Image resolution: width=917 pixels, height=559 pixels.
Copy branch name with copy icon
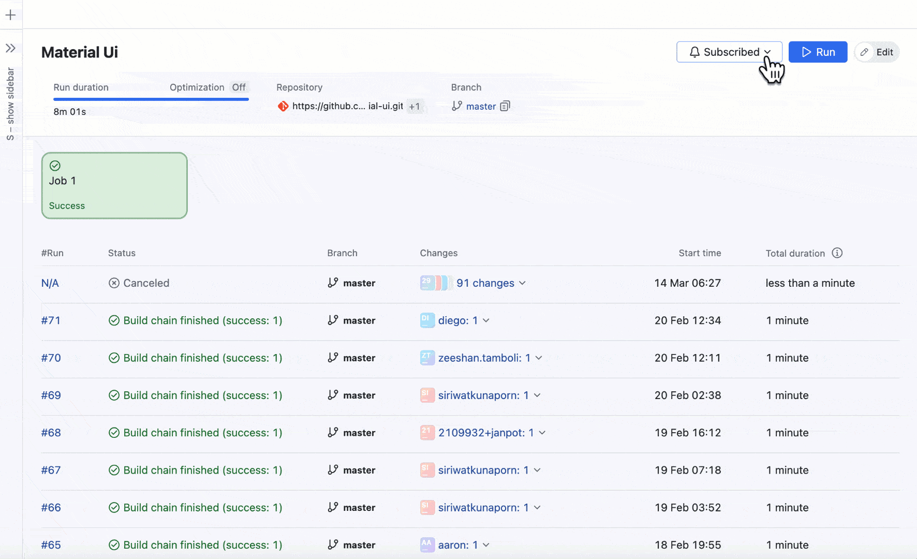505,106
